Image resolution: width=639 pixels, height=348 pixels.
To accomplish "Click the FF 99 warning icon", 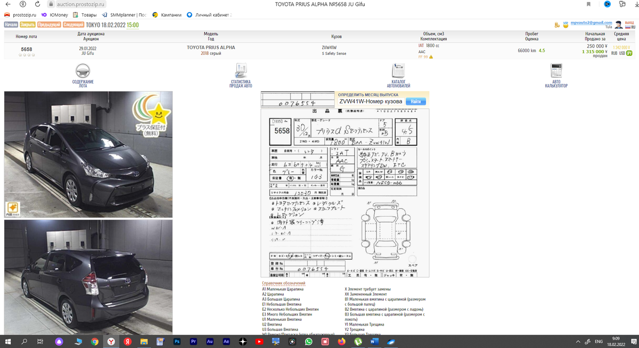I will point(431,56).
